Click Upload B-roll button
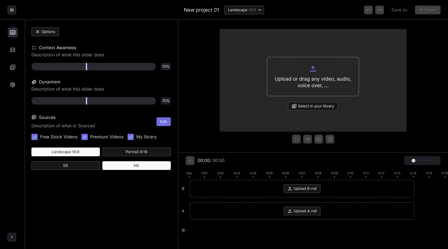This screenshot has height=249, width=448. point(302,189)
